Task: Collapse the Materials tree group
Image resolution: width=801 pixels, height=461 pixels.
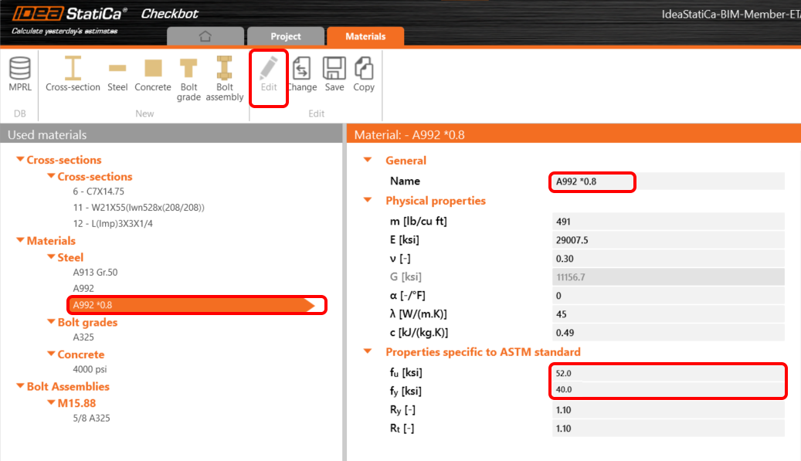Action: (20, 240)
